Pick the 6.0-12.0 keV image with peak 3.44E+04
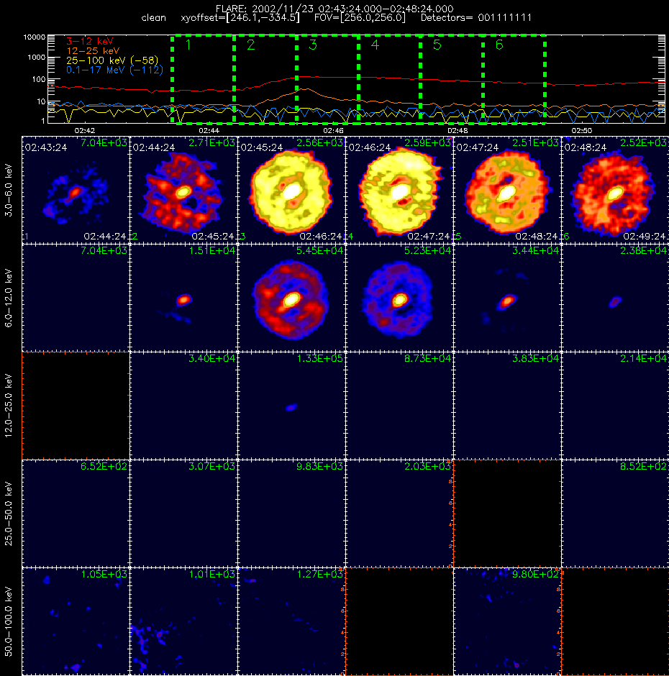 click(507, 298)
